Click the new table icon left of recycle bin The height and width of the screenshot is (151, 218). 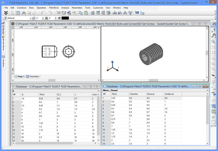(58, 13)
